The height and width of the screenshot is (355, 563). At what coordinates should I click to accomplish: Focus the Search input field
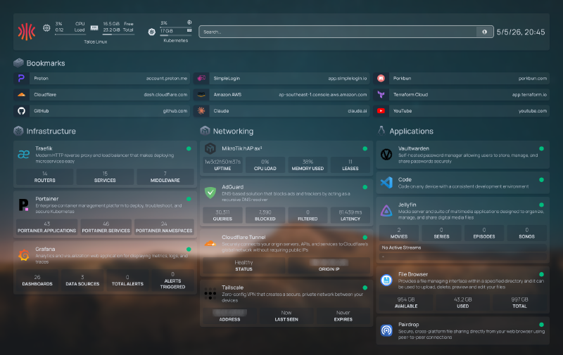[x=338, y=32]
